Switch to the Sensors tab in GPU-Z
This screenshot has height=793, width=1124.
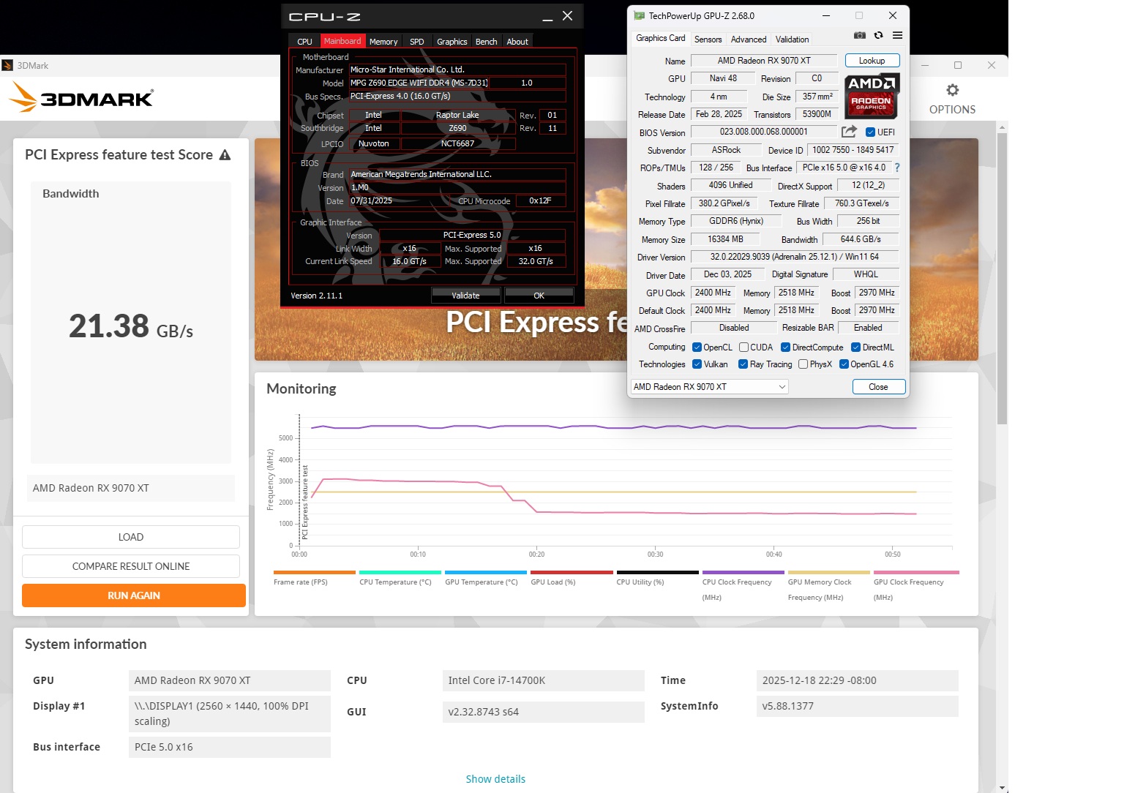(x=708, y=40)
